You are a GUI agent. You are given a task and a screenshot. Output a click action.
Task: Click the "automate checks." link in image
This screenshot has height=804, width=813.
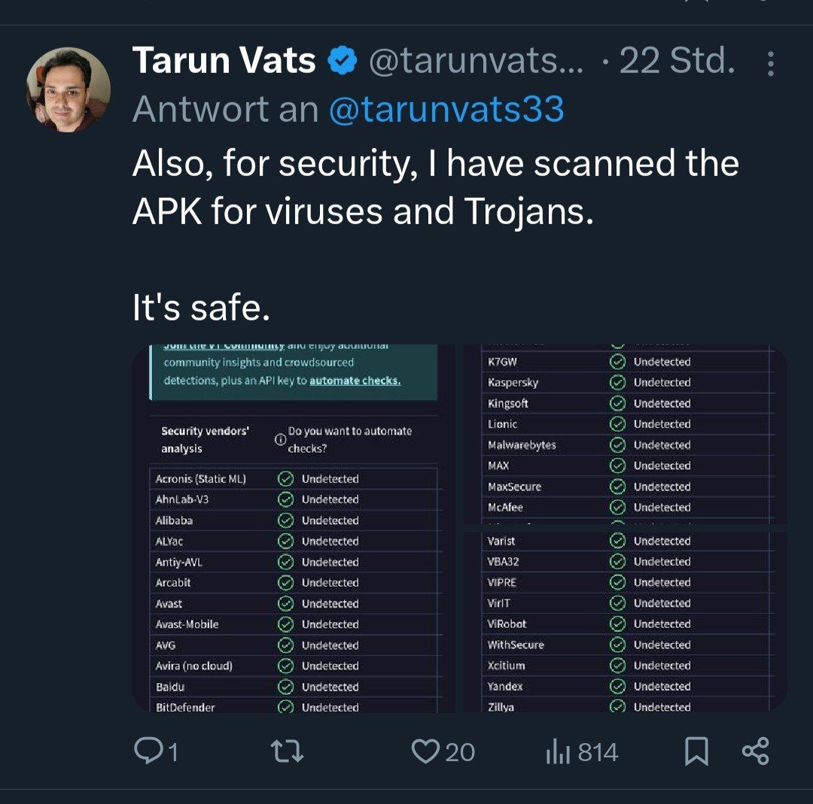tap(355, 381)
